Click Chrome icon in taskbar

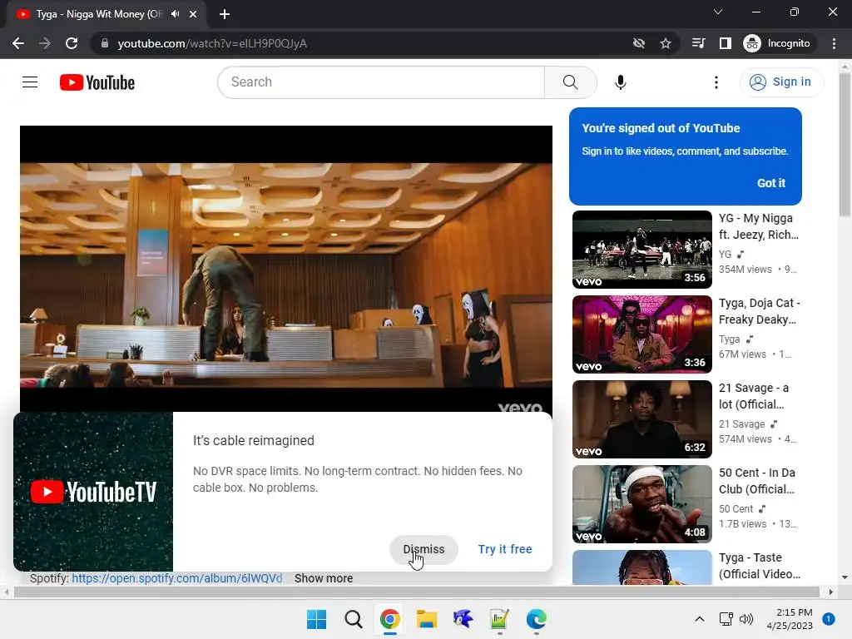coord(389,619)
